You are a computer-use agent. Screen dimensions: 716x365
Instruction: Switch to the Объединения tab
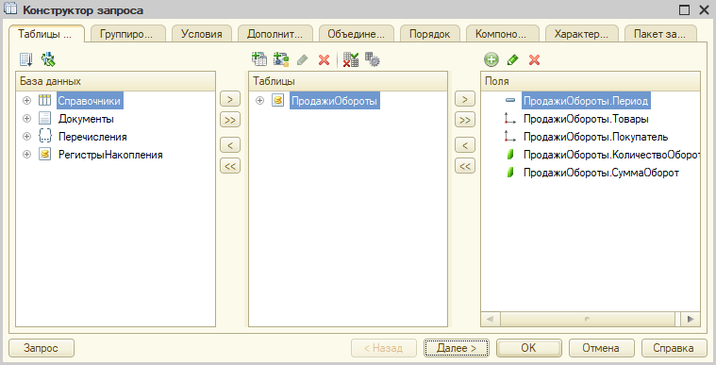click(357, 34)
